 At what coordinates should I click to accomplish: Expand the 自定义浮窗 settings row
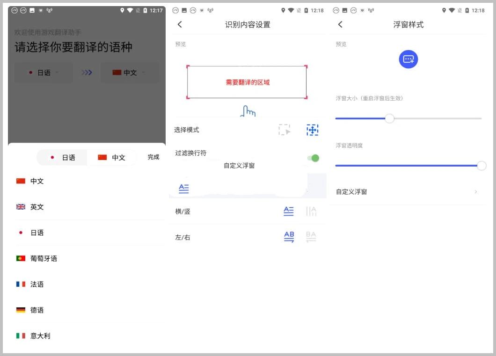click(x=408, y=192)
